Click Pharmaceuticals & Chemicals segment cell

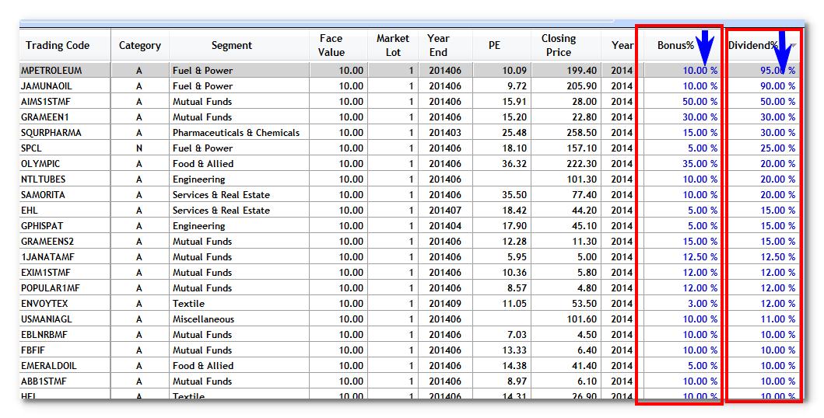coord(236,133)
